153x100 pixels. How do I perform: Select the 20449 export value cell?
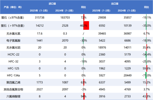(128, 75)
